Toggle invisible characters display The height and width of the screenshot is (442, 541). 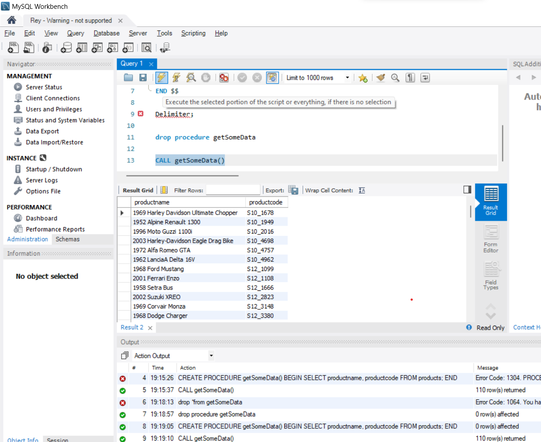410,78
